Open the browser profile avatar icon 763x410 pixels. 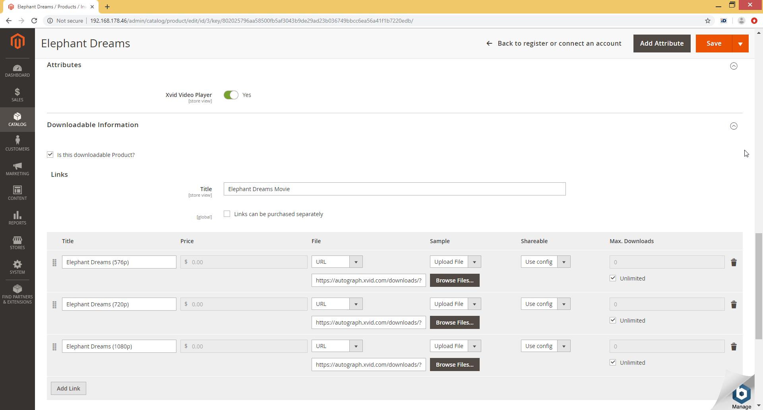741,21
